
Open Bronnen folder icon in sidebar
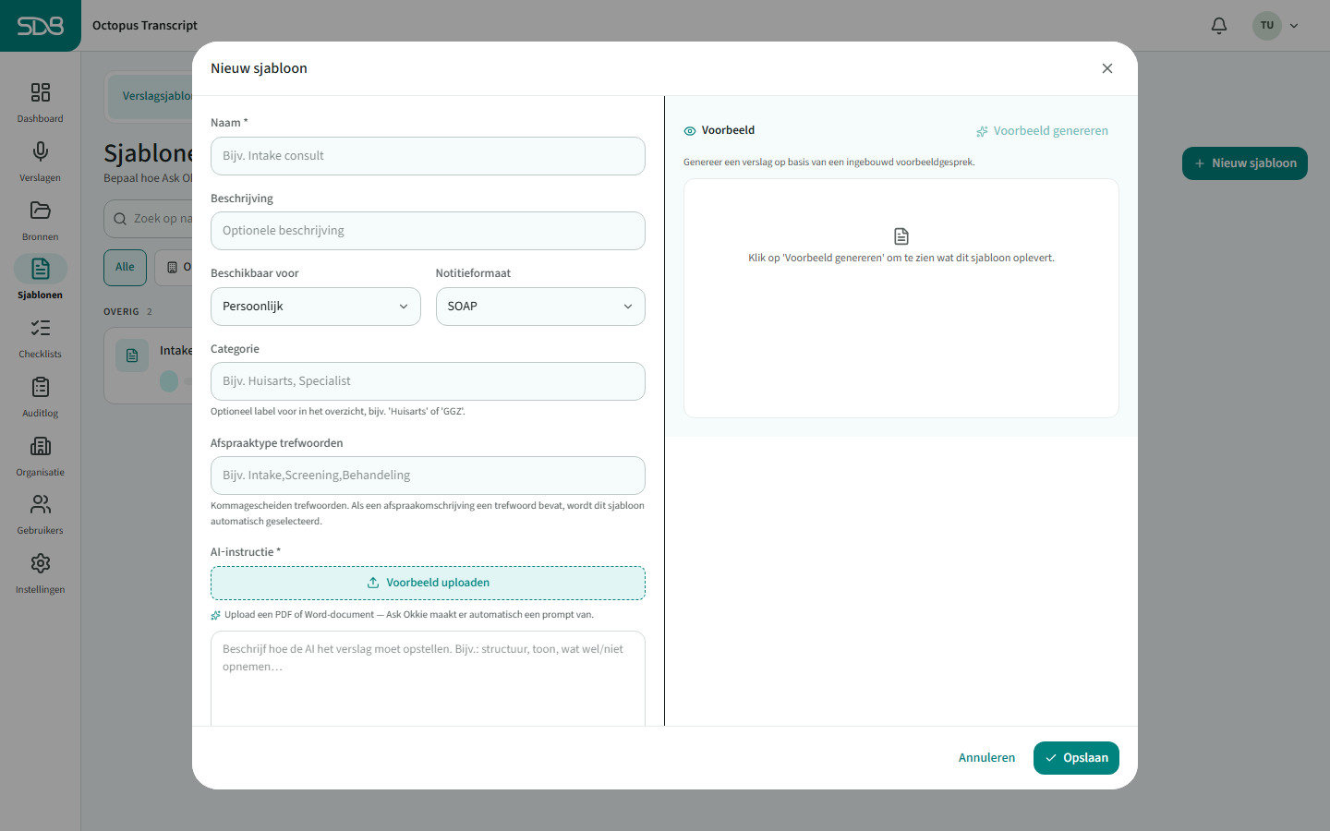41,211
